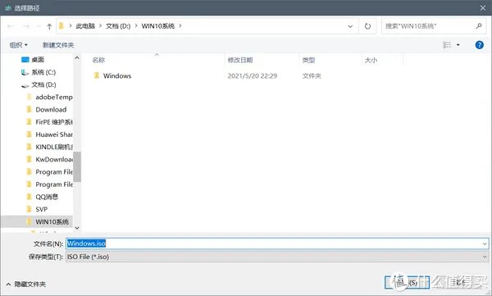
Task: Click 新建文件夹 in toolbar
Action: [58, 45]
